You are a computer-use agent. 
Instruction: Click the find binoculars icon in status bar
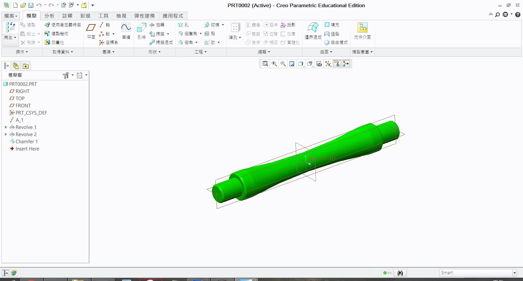click(x=400, y=273)
